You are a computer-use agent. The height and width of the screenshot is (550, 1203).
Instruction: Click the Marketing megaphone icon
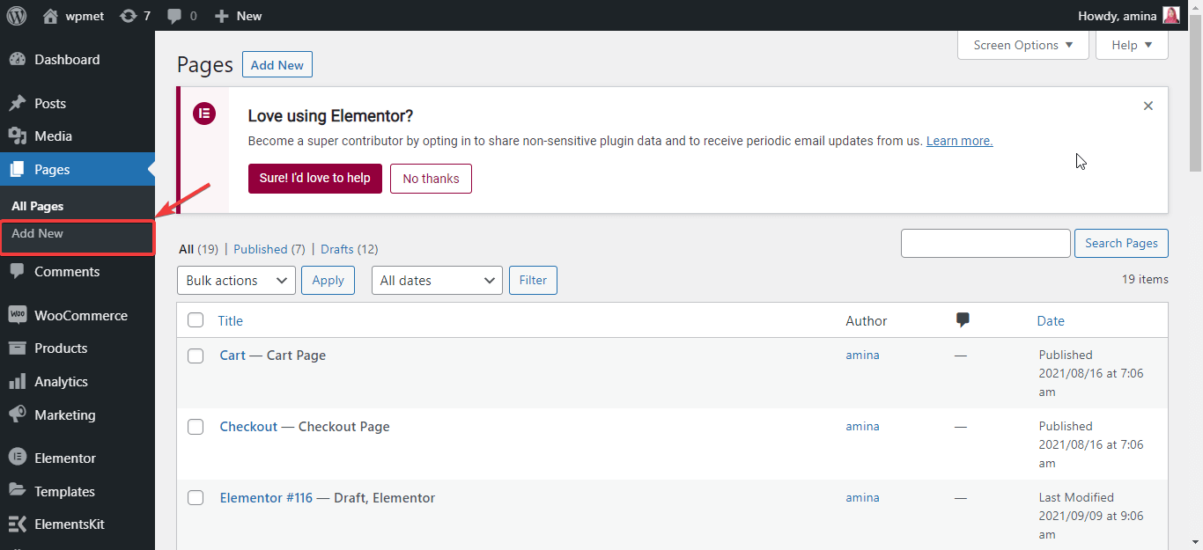pyautogui.click(x=17, y=414)
